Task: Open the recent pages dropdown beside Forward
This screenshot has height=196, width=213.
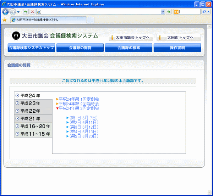Action: click(x=18, y=12)
